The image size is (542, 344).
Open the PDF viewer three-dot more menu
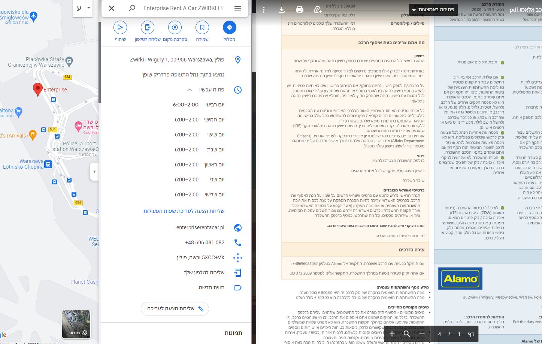[264, 10]
